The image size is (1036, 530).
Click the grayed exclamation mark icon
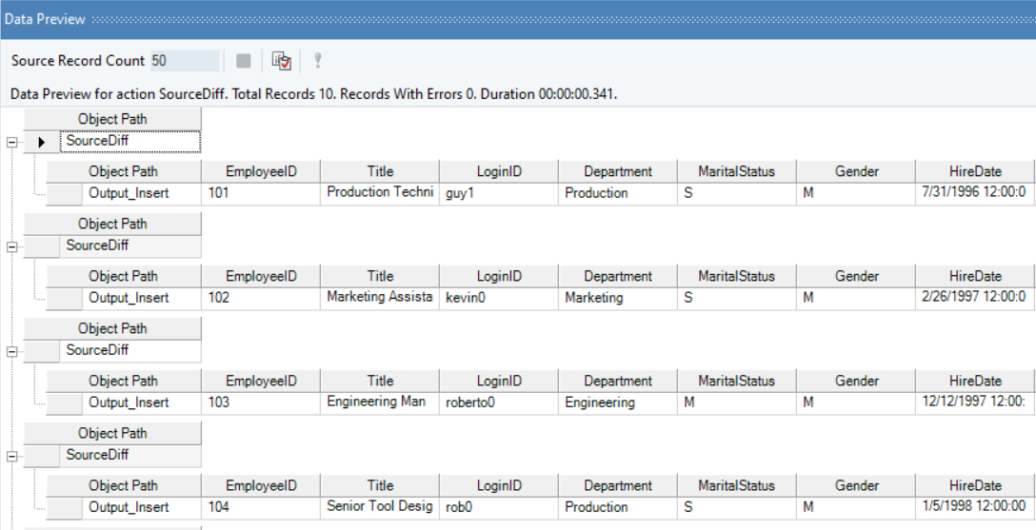tap(317, 61)
